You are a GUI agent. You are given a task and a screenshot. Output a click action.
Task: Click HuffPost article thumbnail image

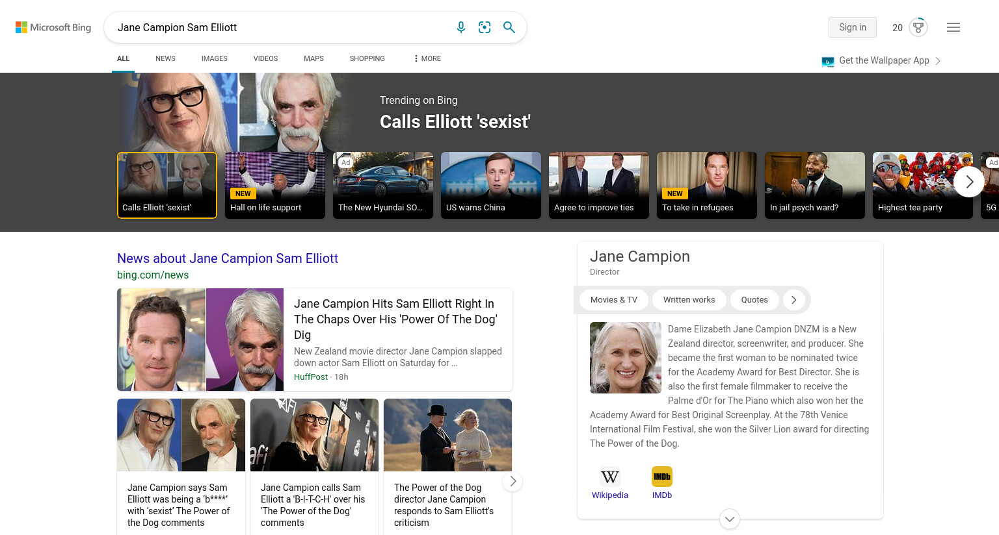[x=200, y=340]
